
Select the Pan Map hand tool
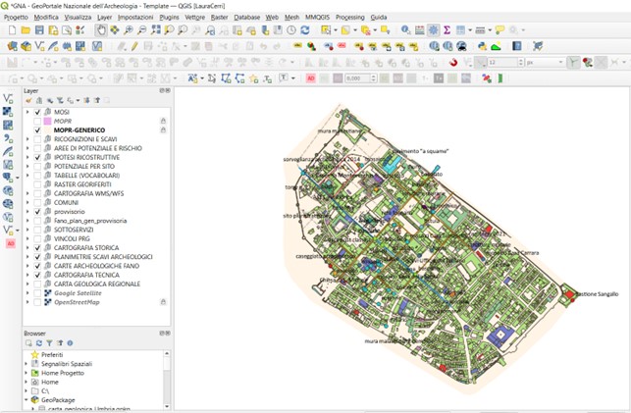pyautogui.click(x=101, y=30)
